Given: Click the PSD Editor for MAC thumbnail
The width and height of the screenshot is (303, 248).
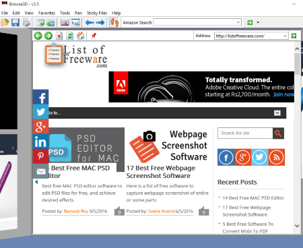Looking at the screenshot, I should pyautogui.click(x=86, y=145).
